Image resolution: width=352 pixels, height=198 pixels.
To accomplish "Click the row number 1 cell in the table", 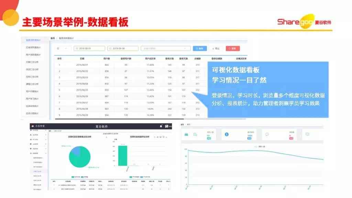I will (59, 65).
